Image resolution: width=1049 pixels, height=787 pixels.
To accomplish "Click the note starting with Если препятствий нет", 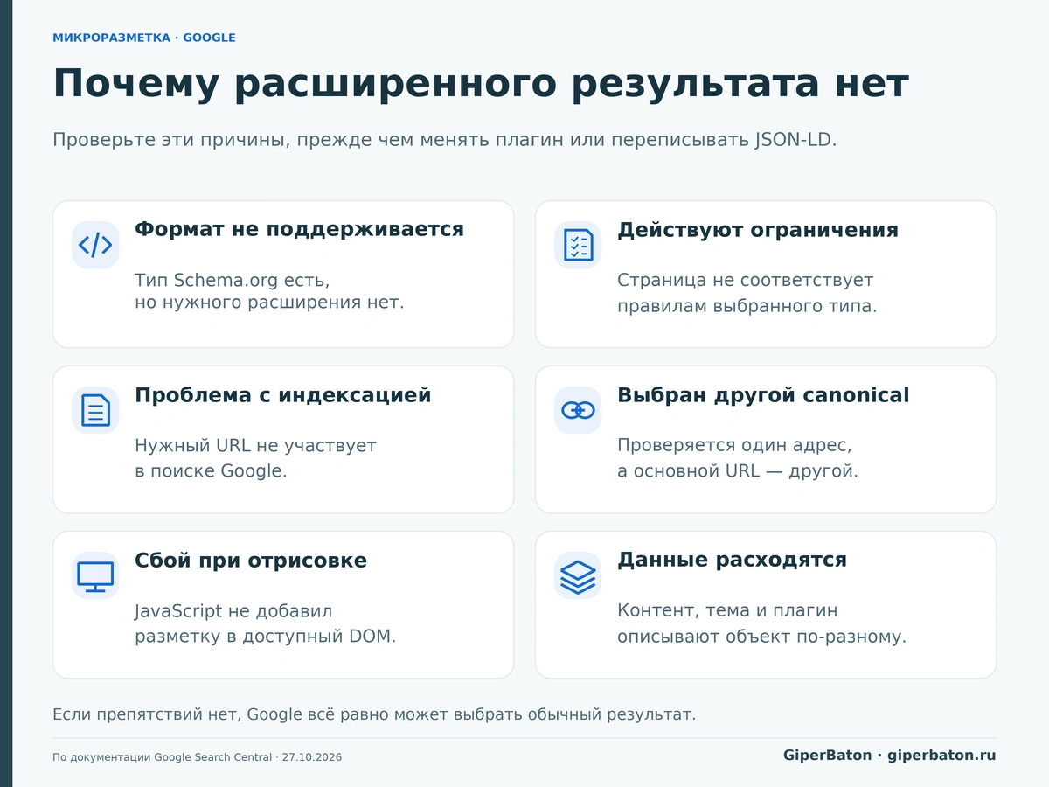I will (374, 714).
